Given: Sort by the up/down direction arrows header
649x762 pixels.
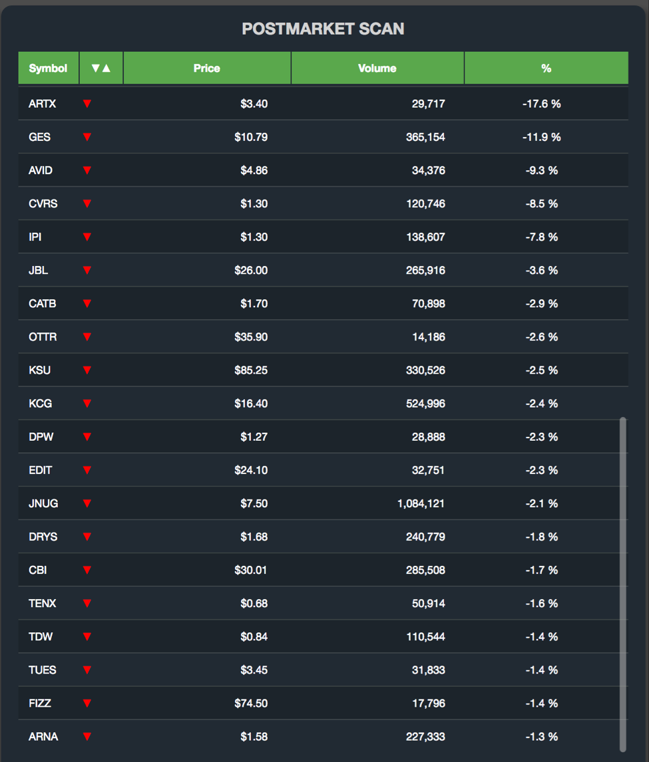Looking at the screenshot, I should [101, 68].
